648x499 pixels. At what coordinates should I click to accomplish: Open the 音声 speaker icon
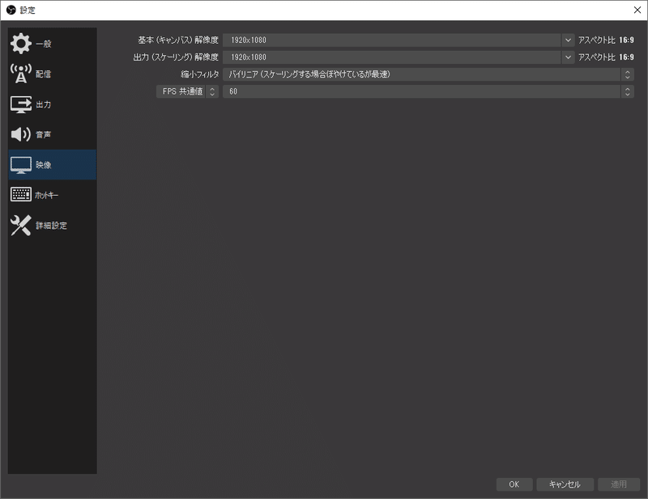point(21,134)
